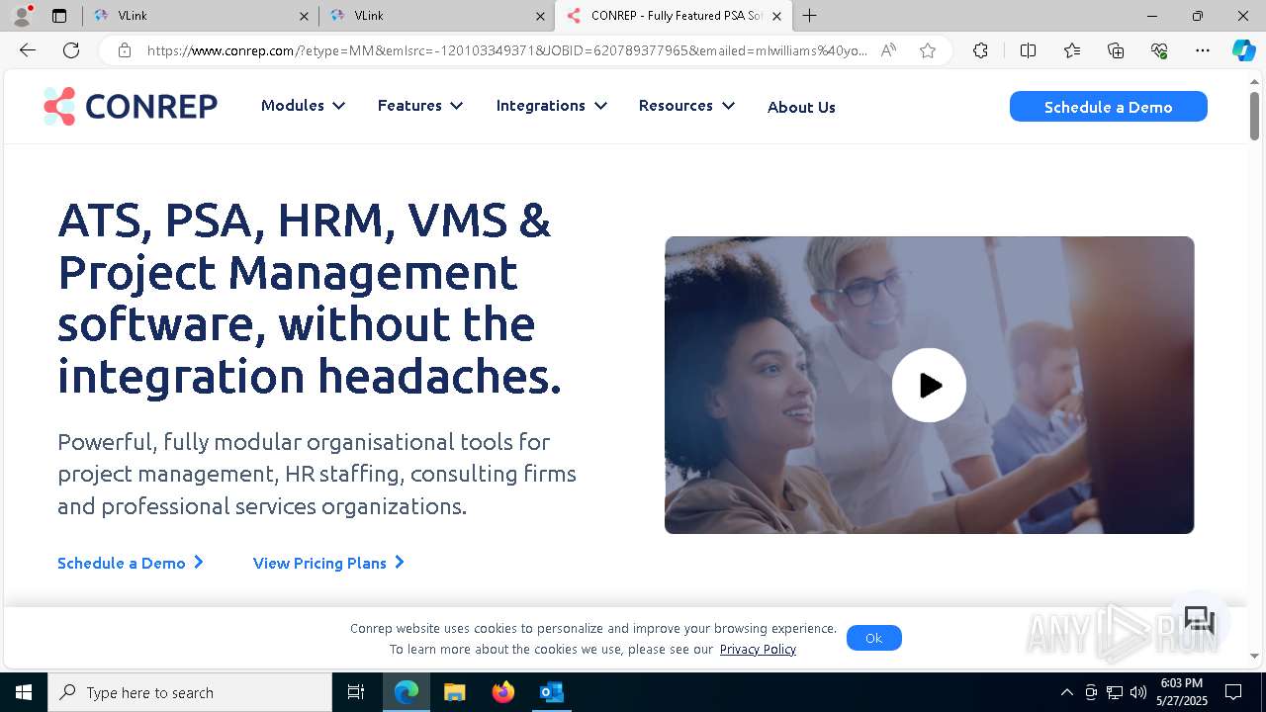Open the taskbar clock and date
Image resolution: width=1266 pixels, height=712 pixels.
pos(1182,692)
